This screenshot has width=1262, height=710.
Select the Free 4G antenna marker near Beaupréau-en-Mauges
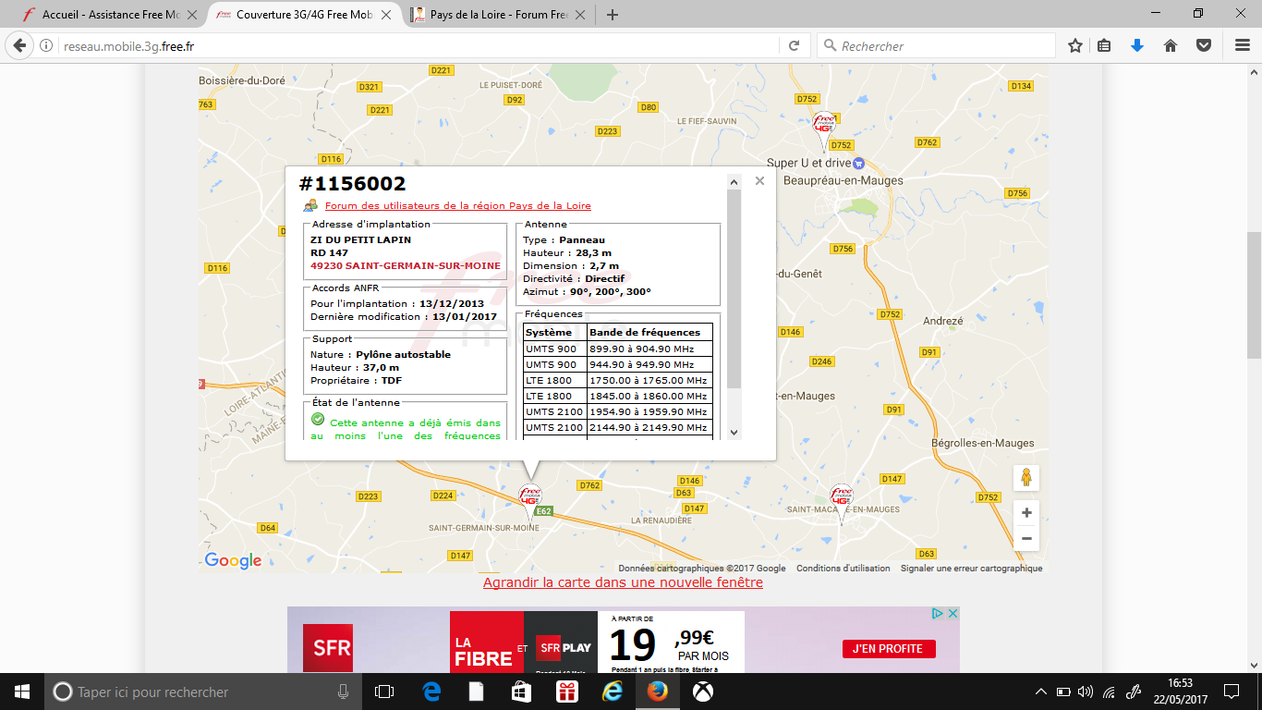point(823,128)
